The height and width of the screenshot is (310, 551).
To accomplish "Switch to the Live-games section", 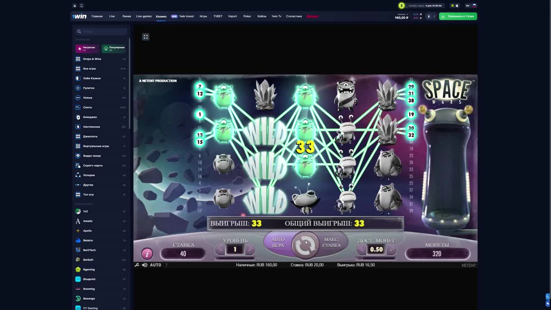I will (x=144, y=16).
